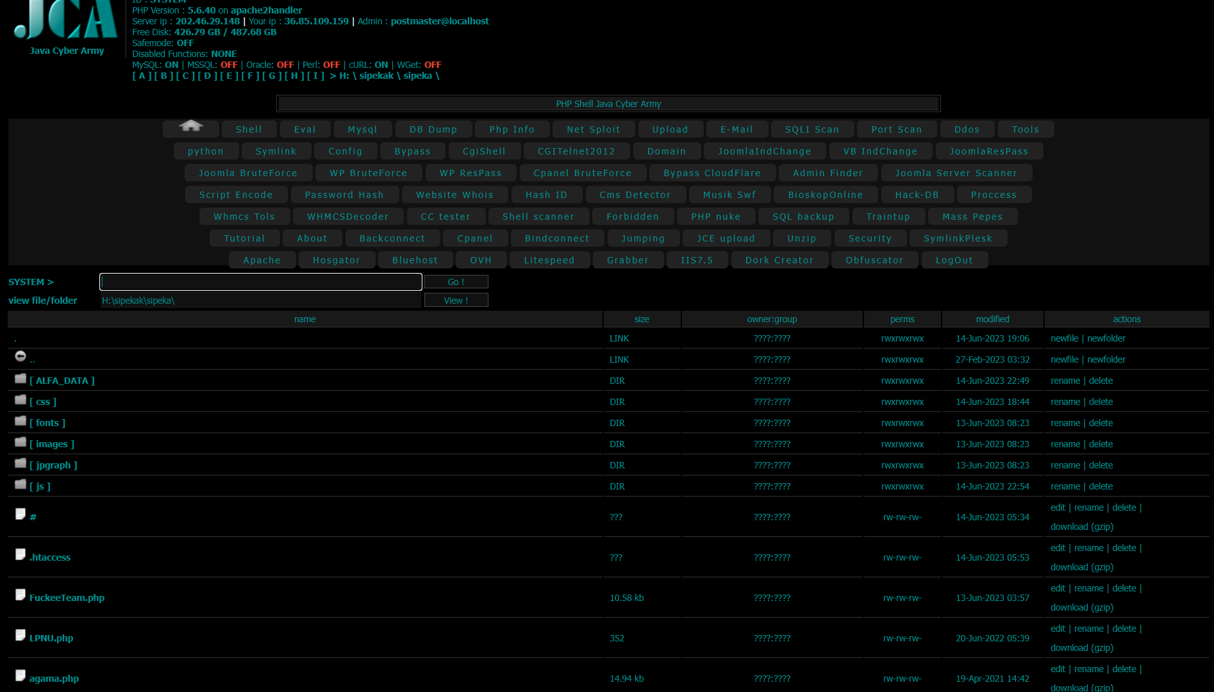Open the Mysql menu item
The image size is (1214, 692).
point(363,129)
